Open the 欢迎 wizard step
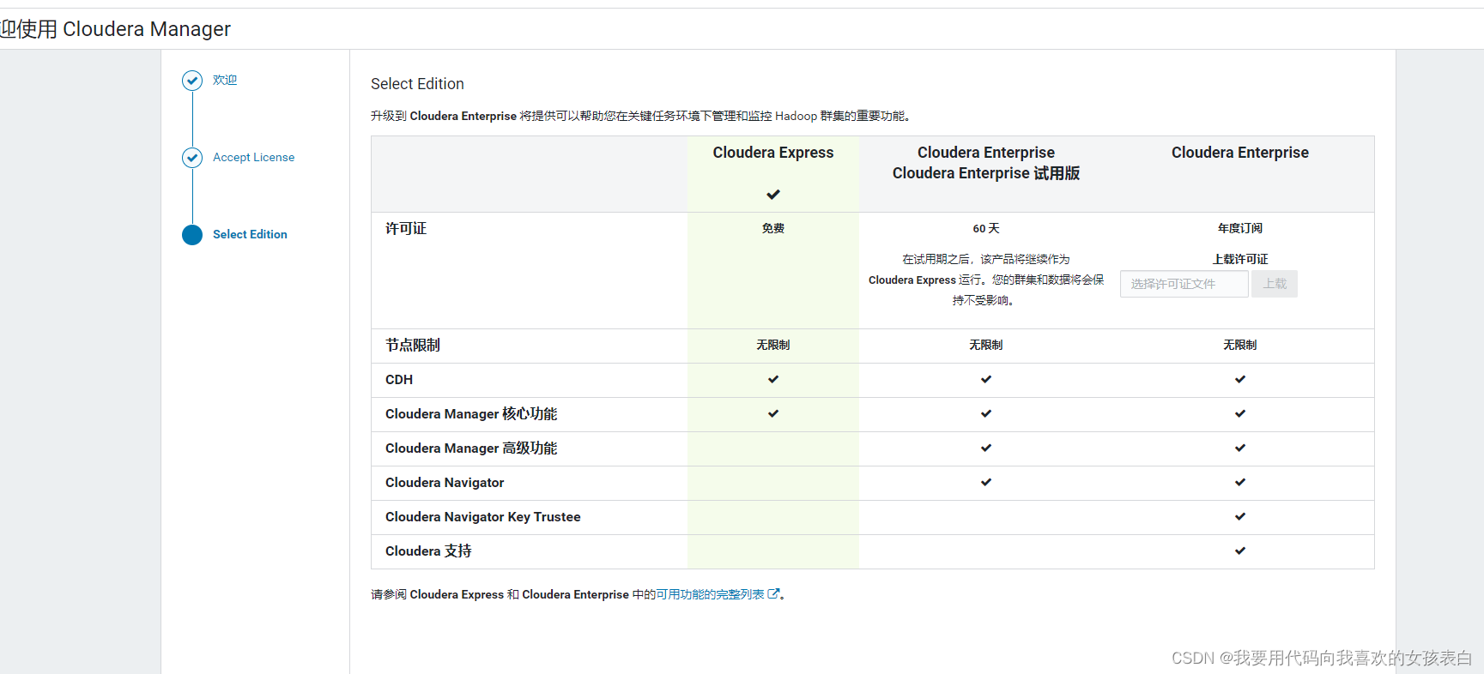The image size is (1484, 674). click(x=225, y=80)
